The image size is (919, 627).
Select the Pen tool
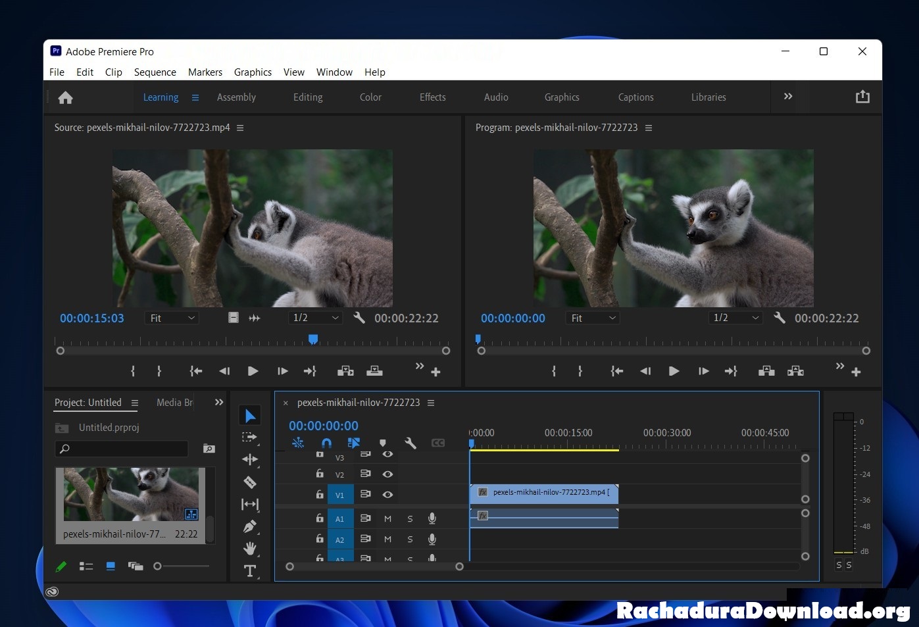pyautogui.click(x=250, y=526)
